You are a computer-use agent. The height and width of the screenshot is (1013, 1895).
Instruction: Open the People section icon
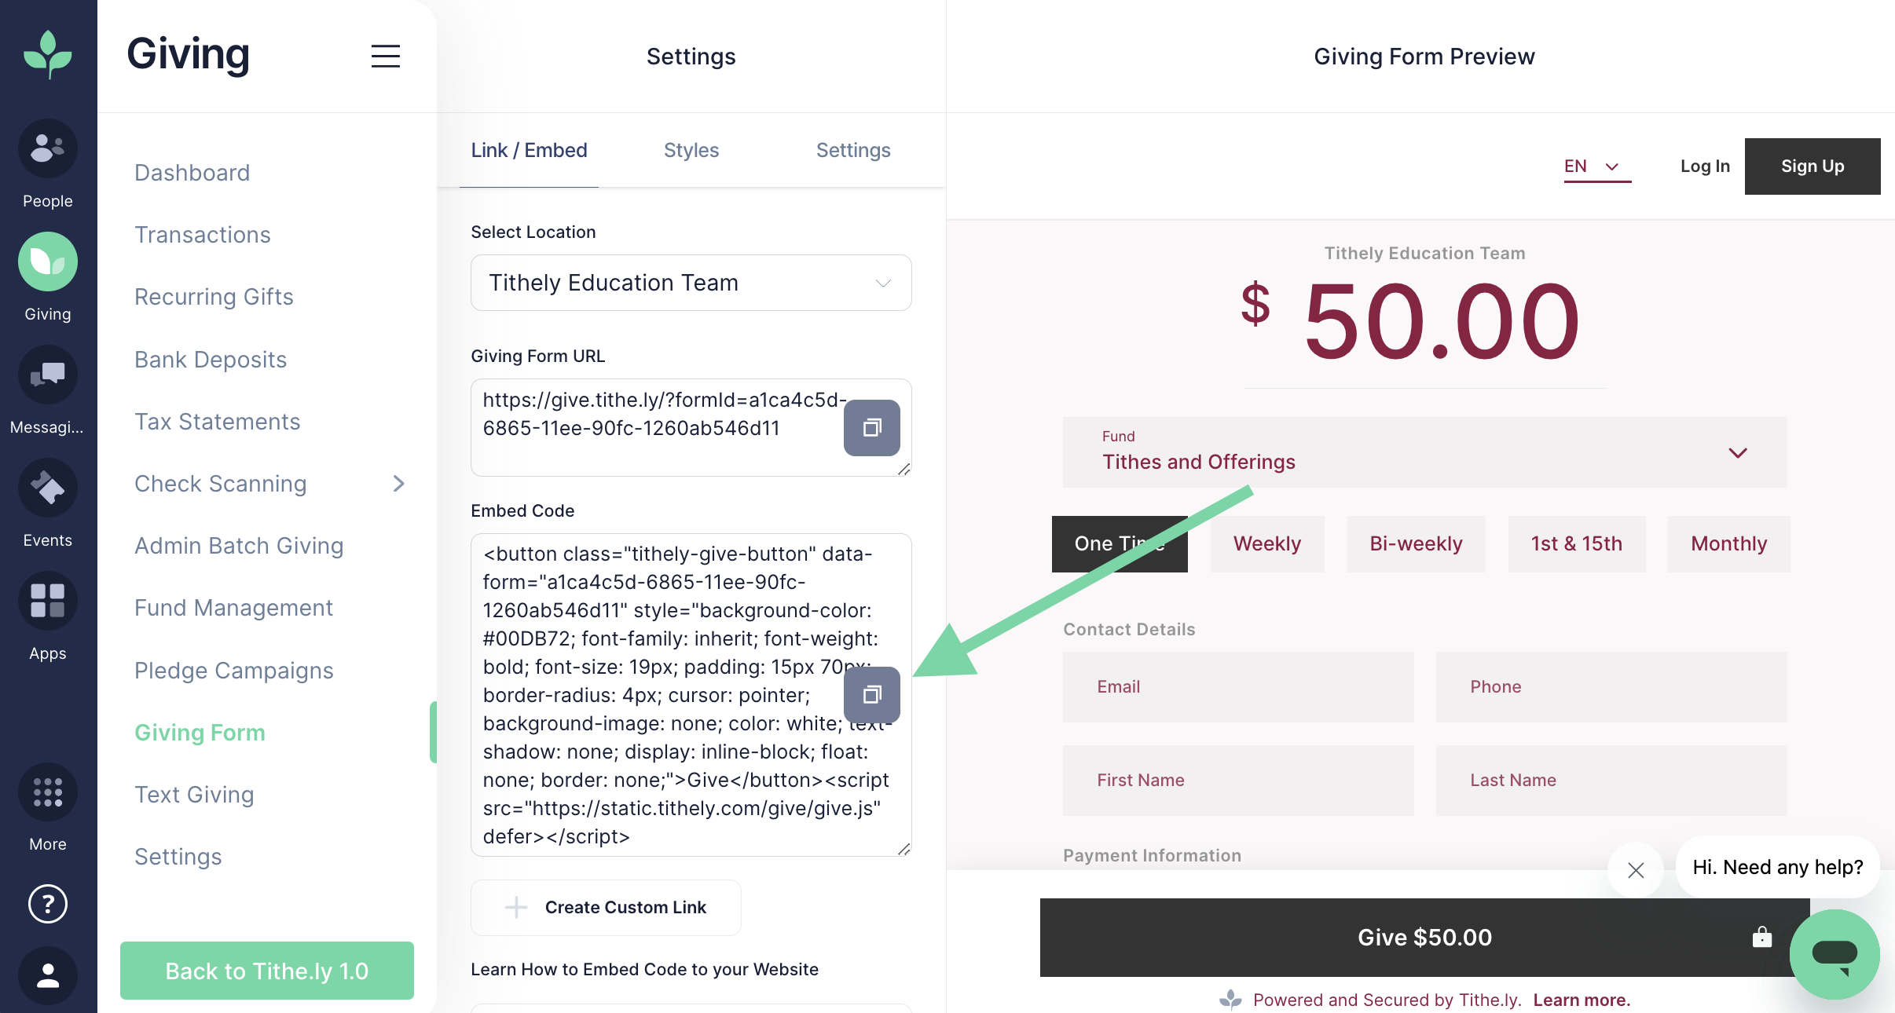(x=48, y=149)
